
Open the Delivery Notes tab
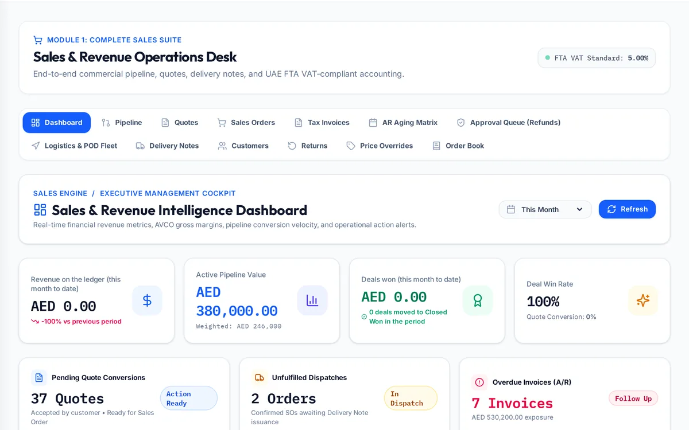pyautogui.click(x=168, y=146)
